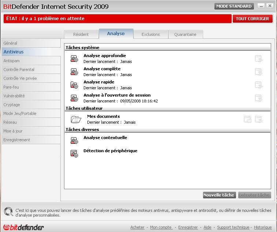Click the TOUT CORRIGER button
This screenshot has width=277, height=232.
point(252,19)
